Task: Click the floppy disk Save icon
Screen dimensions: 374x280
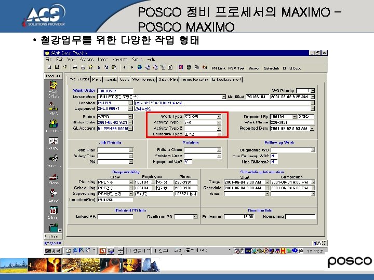Action: click(x=57, y=67)
